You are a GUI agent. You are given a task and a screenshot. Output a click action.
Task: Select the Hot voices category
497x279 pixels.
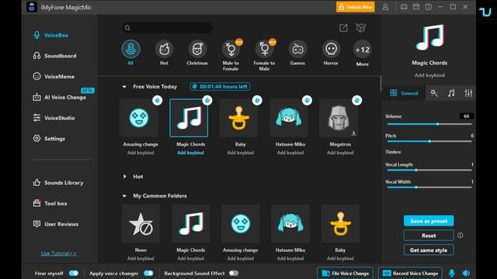[x=164, y=53]
